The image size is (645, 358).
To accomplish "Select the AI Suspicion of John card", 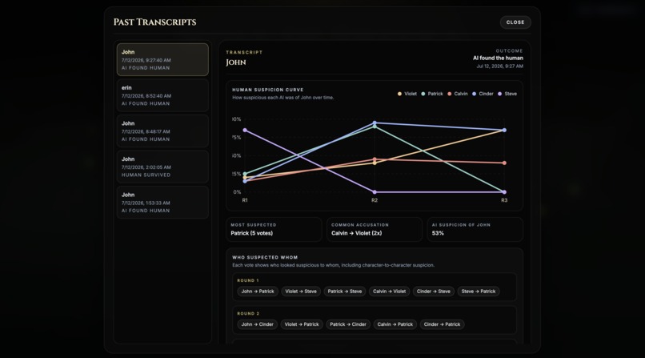I will (x=475, y=229).
